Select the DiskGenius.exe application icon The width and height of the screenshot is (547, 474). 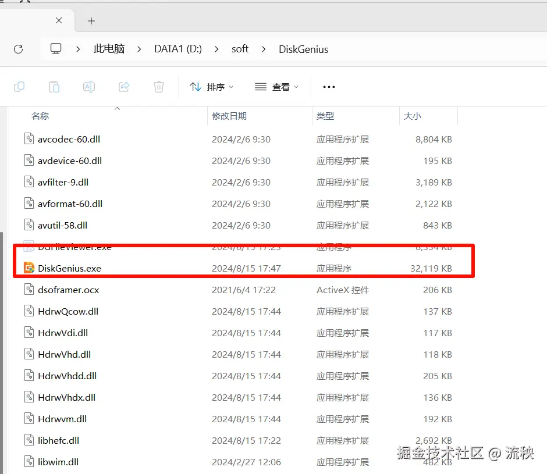tap(29, 268)
